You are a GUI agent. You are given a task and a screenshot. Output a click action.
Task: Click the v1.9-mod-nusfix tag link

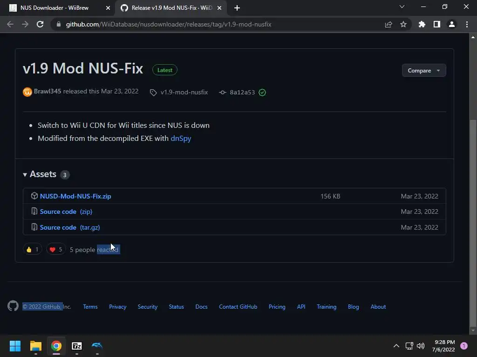pyautogui.click(x=184, y=93)
